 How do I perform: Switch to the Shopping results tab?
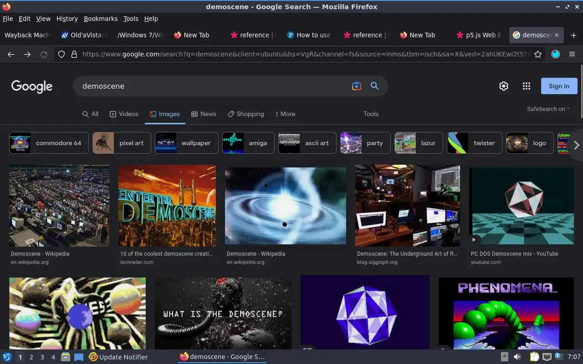(246, 114)
